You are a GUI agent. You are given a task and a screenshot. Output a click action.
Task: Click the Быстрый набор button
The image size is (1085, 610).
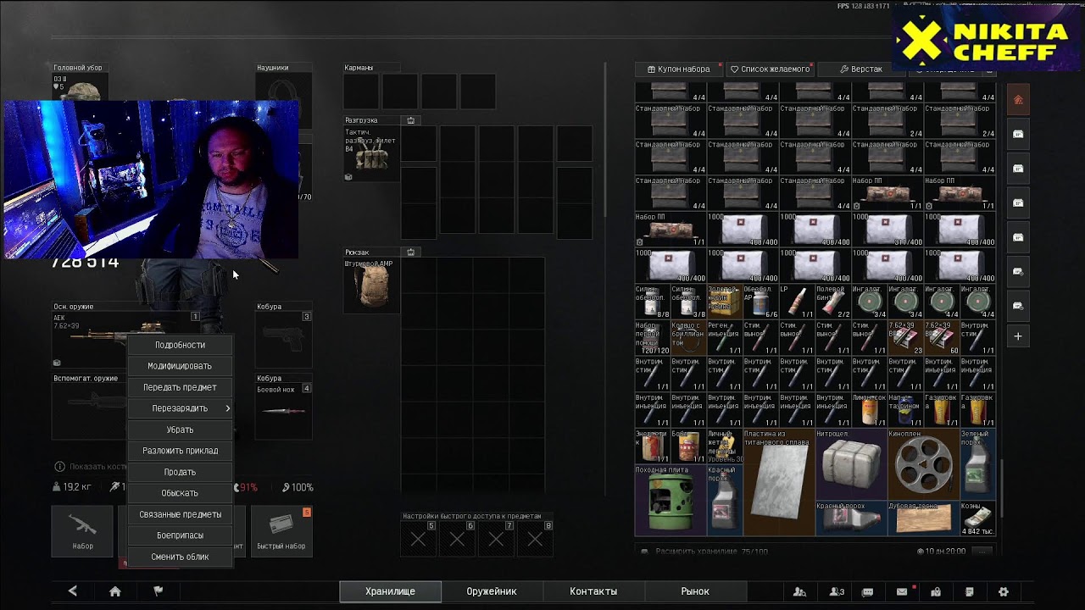[x=281, y=531]
